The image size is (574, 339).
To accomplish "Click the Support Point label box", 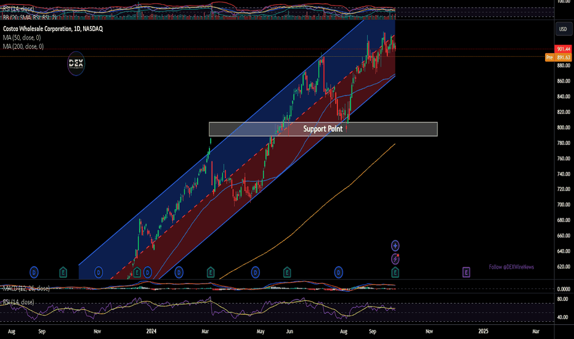I will (x=323, y=129).
